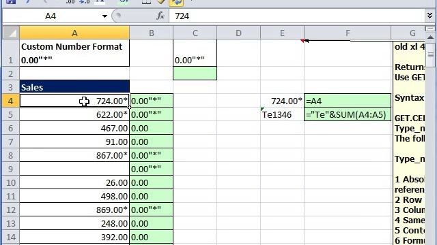This screenshot has width=437, height=245.
Task: Select row 8 header
Action: click(11, 155)
